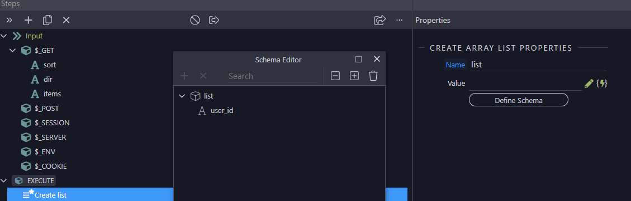Click the Schema Editor search field
Viewport: 631px width, 201px height.
click(x=272, y=76)
